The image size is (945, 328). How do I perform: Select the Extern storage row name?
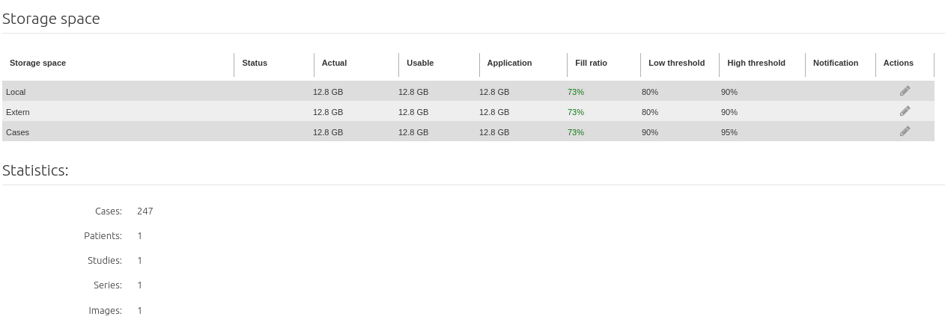click(18, 112)
